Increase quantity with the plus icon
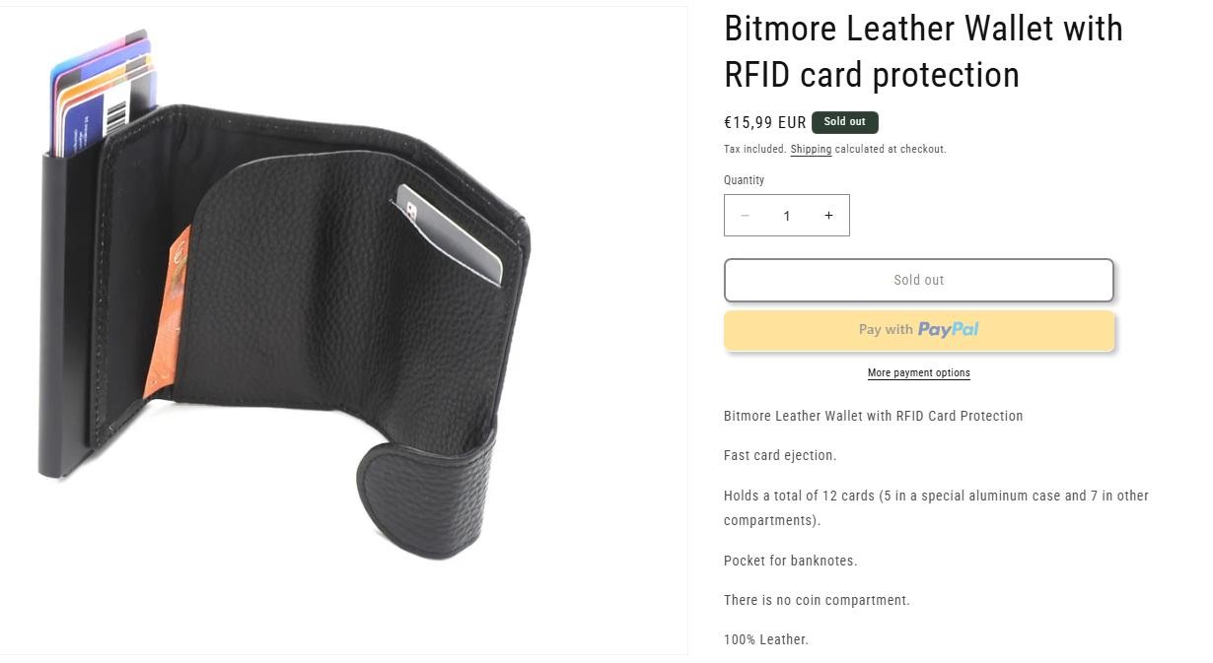Screen dimensions: 1213x663 coord(828,216)
